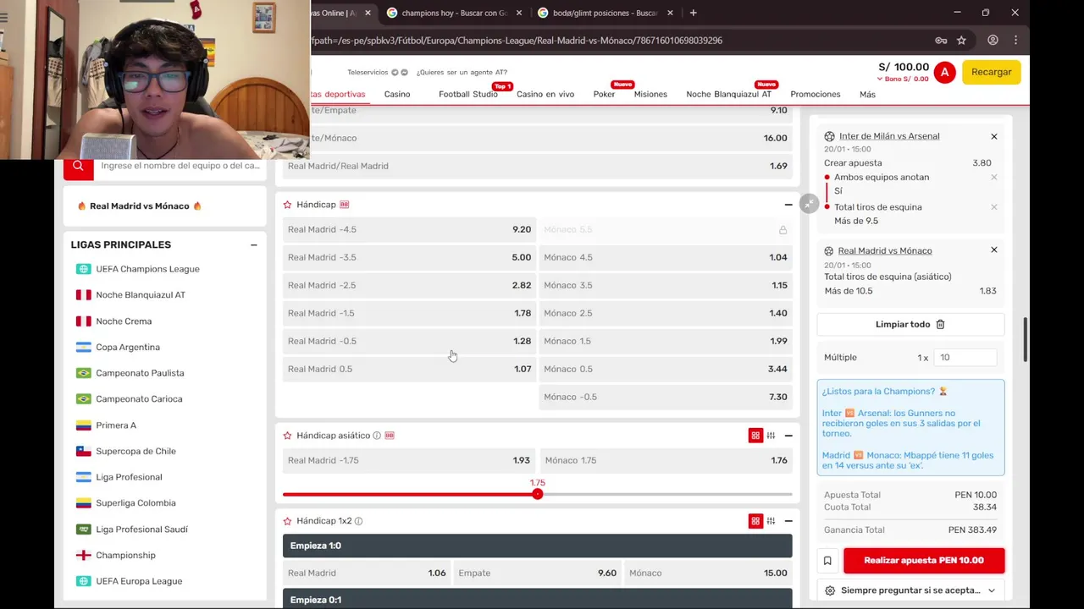Remove Ambos equipos anotan selection

[994, 178]
